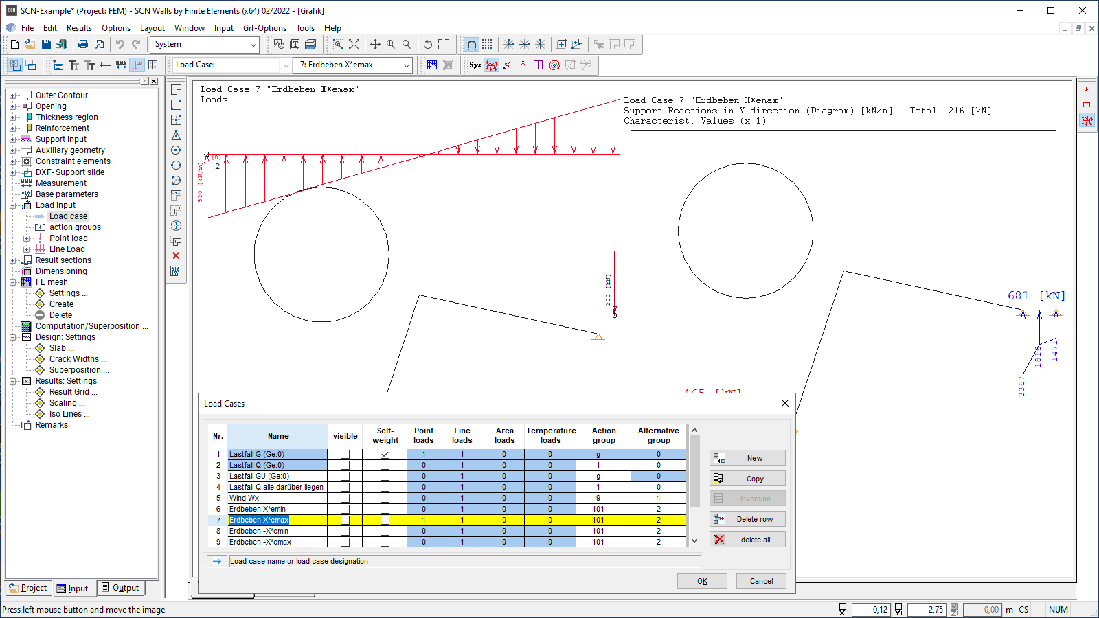Click the refresh view rotate icon
The width and height of the screenshot is (1099, 618).
click(x=428, y=44)
